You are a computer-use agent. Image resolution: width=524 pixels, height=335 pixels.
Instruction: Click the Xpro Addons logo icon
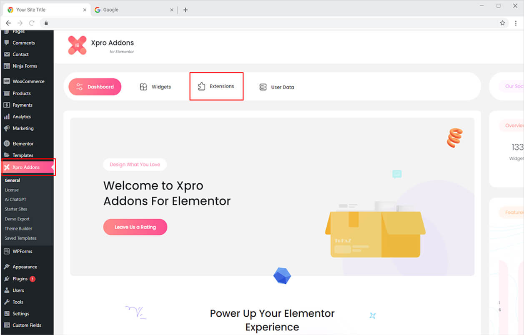[77, 45]
